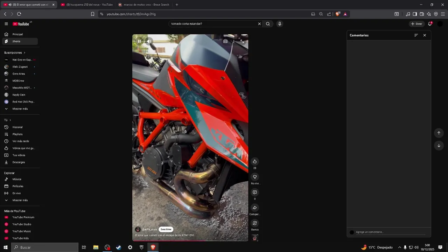Open the @pulla_stunt channel
Image resolution: width=448 pixels, height=252 pixels.
tap(150, 230)
